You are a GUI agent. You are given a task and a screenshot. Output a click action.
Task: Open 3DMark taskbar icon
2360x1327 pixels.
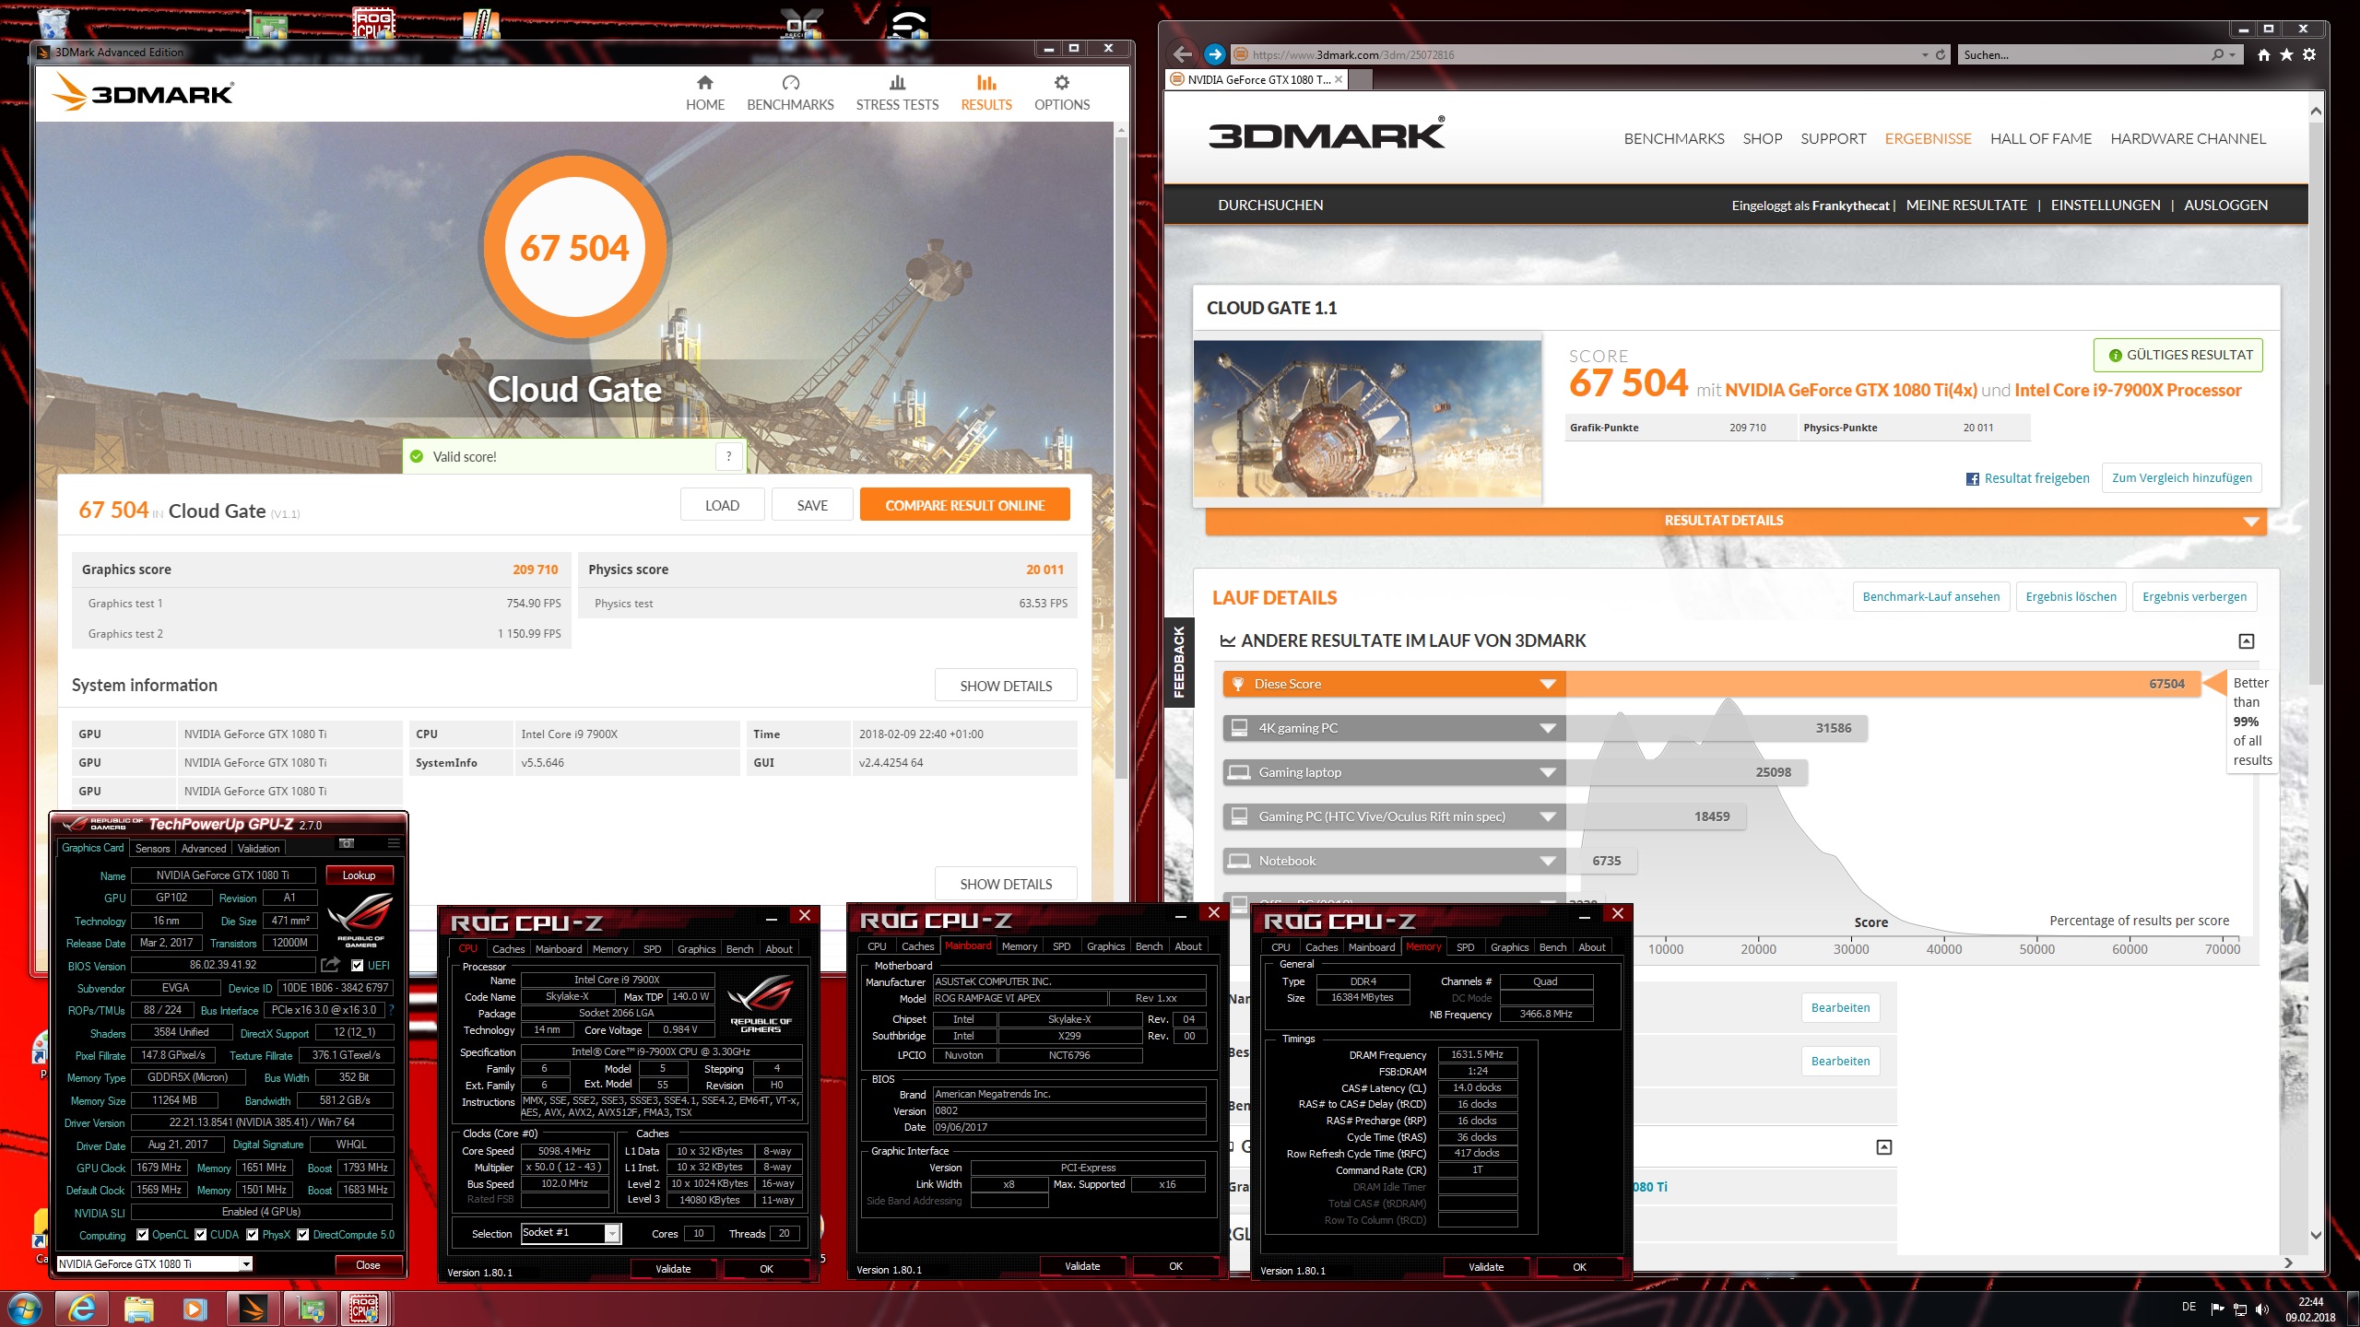(253, 1309)
